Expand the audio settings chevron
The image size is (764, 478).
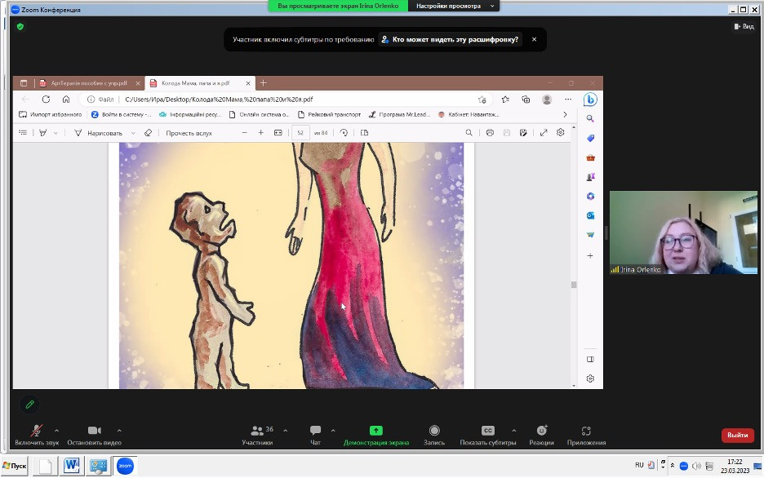tap(56, 430)
